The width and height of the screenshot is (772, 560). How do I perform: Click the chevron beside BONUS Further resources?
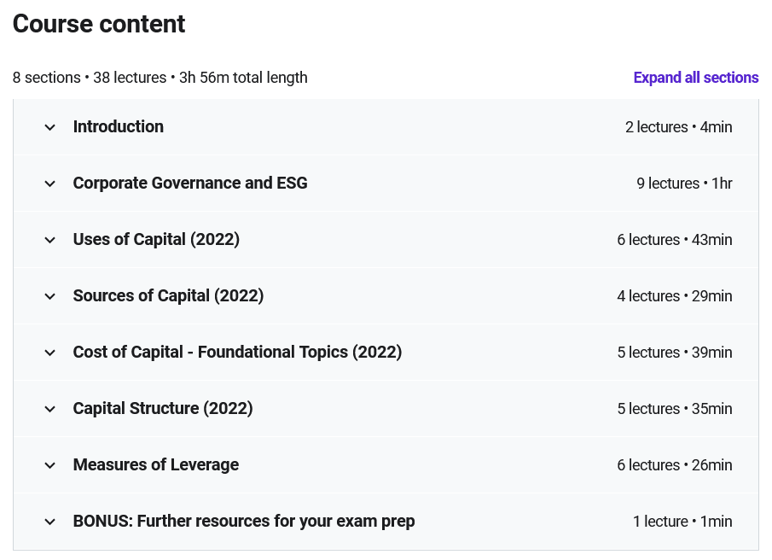click(49, 522)
